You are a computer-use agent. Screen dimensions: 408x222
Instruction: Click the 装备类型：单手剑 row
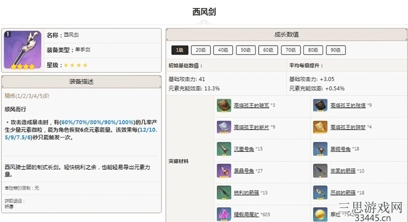pyautogui.click(x=103, y=50)
